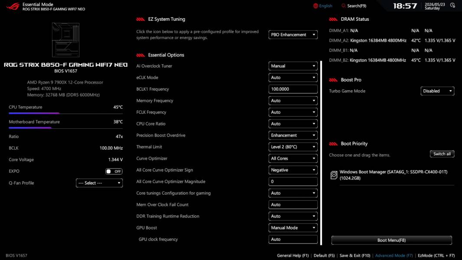The width and height of the screenshot is (462, 260).
Task: Open the GPU Boost dropdown
Action: click(x=293, y=227)
